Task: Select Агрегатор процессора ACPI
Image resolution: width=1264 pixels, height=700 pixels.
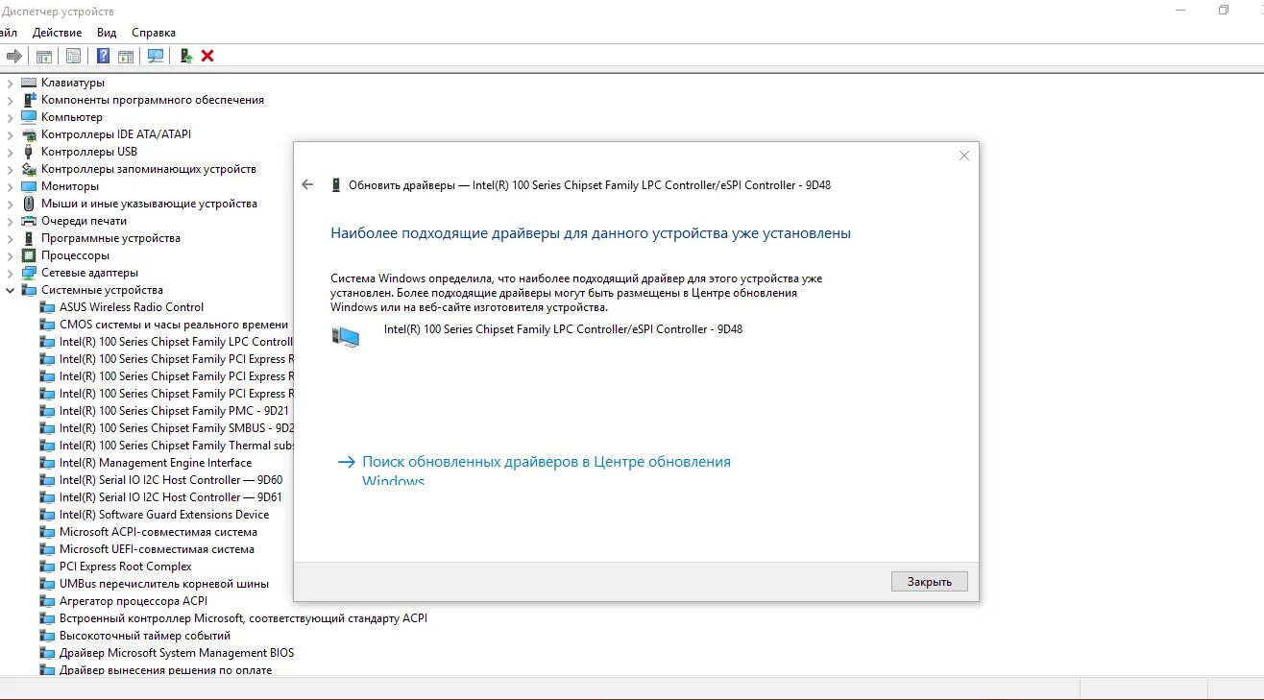Action: [124, 601]
